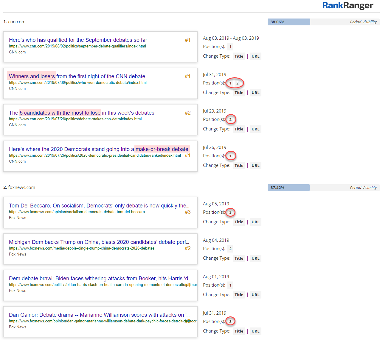Select position 1 badge for Jul 26, 2019
The width and height of the screenshot is (380, 340).
230,156
